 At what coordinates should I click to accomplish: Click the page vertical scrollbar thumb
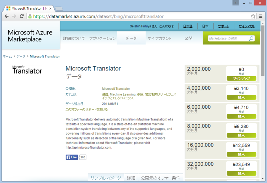pyautogui.click(x=263, y=51)
